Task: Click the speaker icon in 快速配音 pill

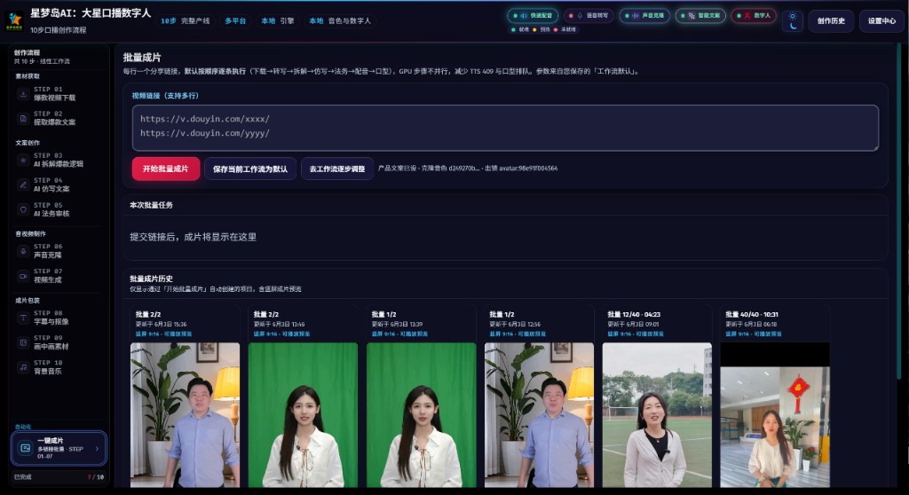Action: coord(524,16)
